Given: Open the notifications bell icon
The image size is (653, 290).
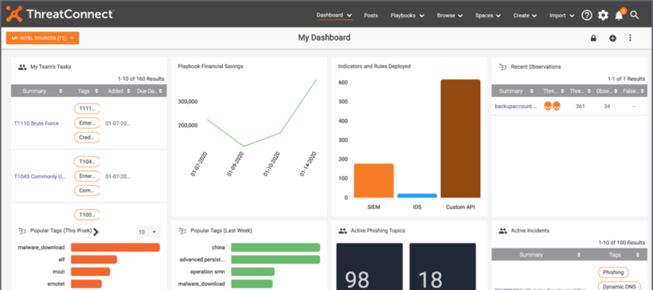Looking at the screenshot, I should (x=619, y=15).
